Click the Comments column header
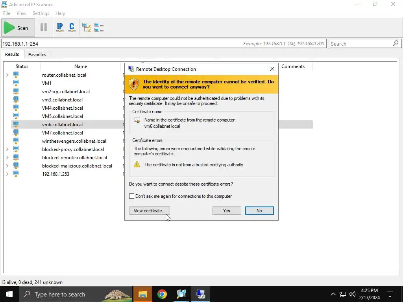This screenshot has height=302, width=403. (293, 66)
